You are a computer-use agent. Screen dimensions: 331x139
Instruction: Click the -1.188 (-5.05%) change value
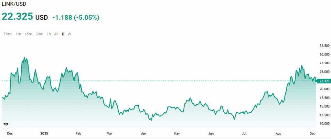click(76, 17)
